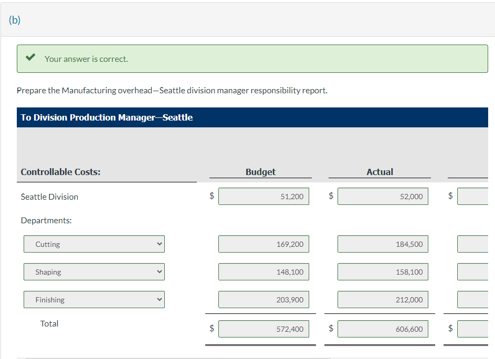Click the Total actual field showing 606,600

click(383, 329)
